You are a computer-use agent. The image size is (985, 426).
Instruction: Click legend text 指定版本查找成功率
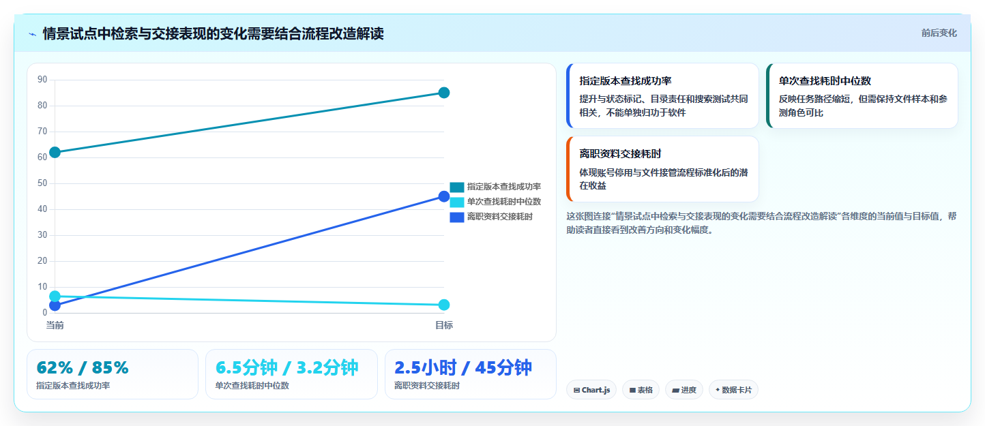[x=504, y=187]
